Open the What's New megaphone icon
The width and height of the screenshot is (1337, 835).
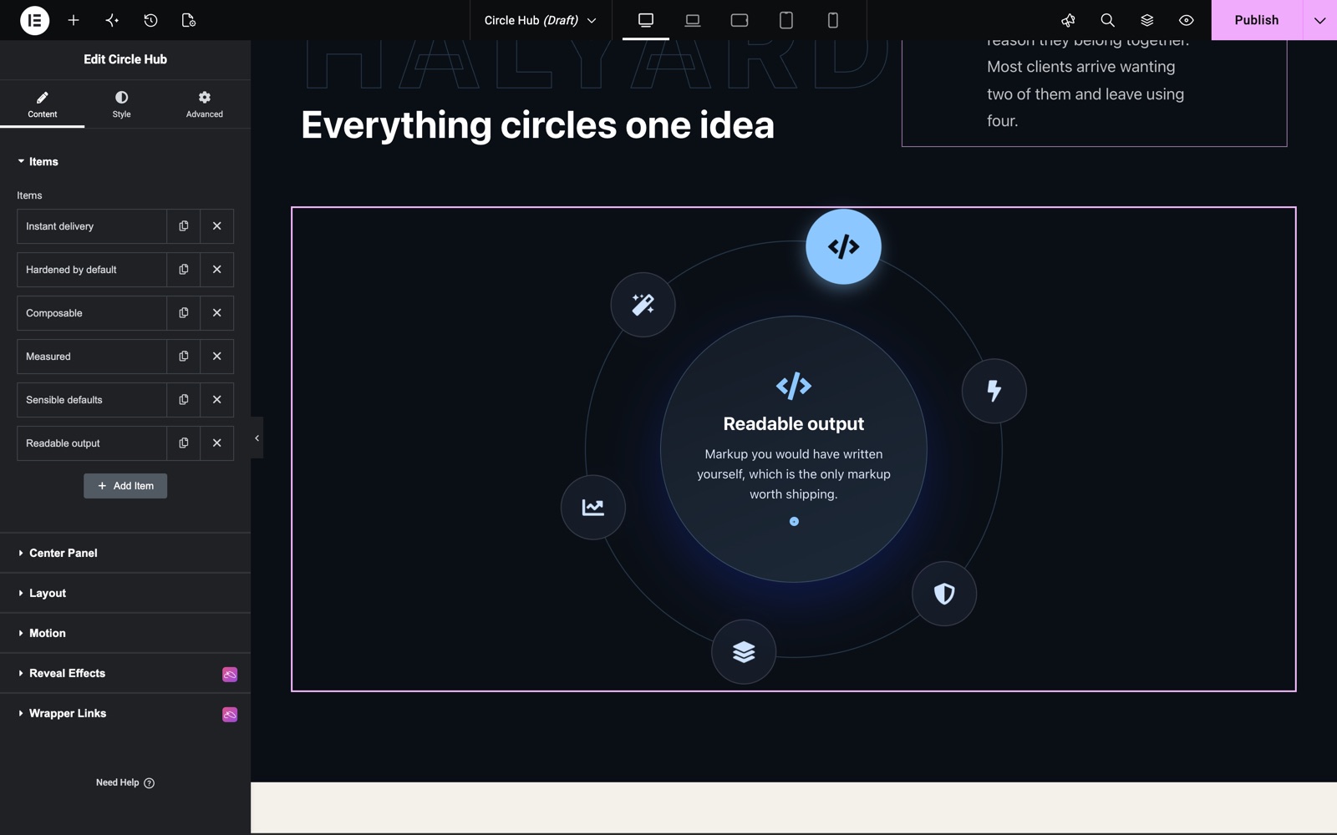(1068, 20)
